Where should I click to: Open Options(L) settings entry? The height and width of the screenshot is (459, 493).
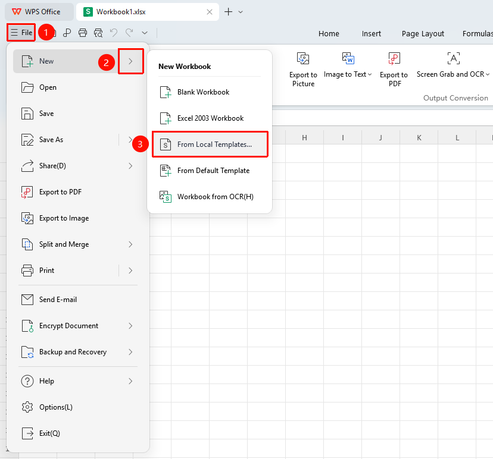tap(78, 407)
